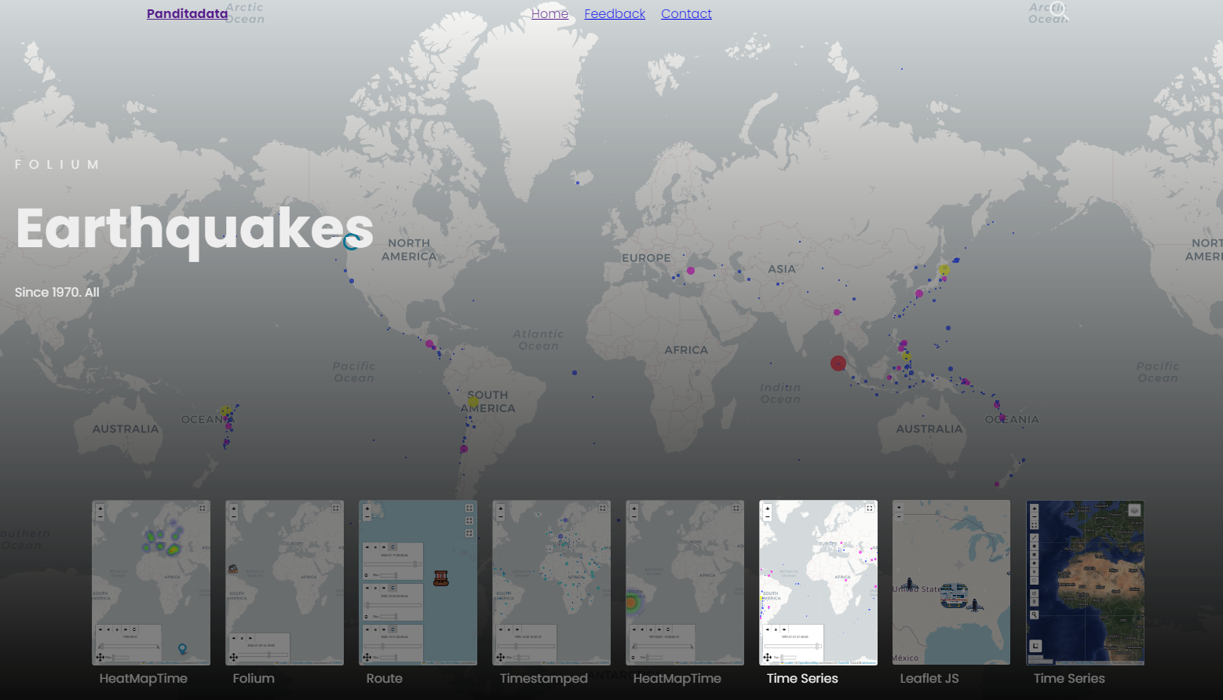The height and width of the screenshot is (700, 1223).
Task: Click time slider in highlighted Time Series thumbnail
Action: click(x=793, y=647)
